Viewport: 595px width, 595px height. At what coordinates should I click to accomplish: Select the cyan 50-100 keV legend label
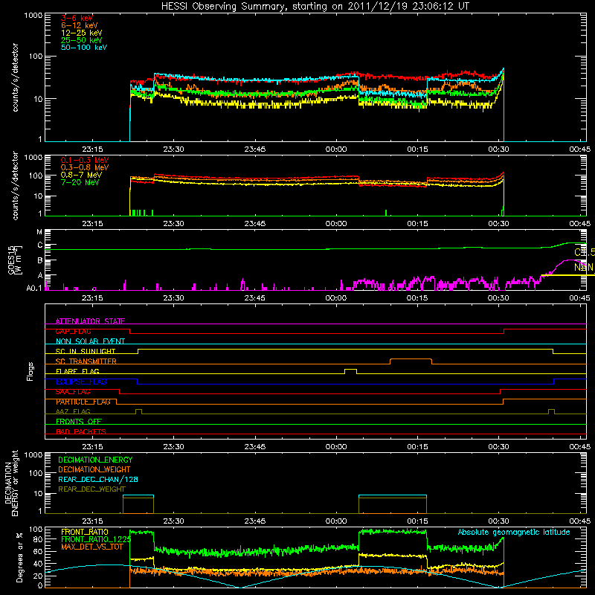pyautogui.click(x=84, y=47)
